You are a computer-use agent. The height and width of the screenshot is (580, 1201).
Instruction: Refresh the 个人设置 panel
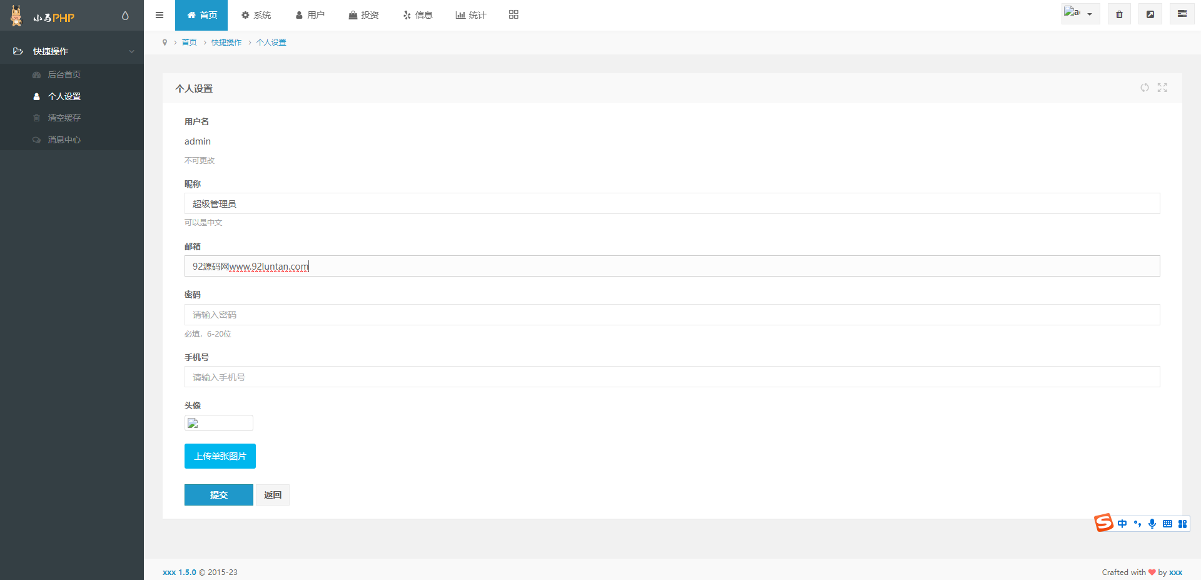pyautogui.click(x=1145, y=88)
